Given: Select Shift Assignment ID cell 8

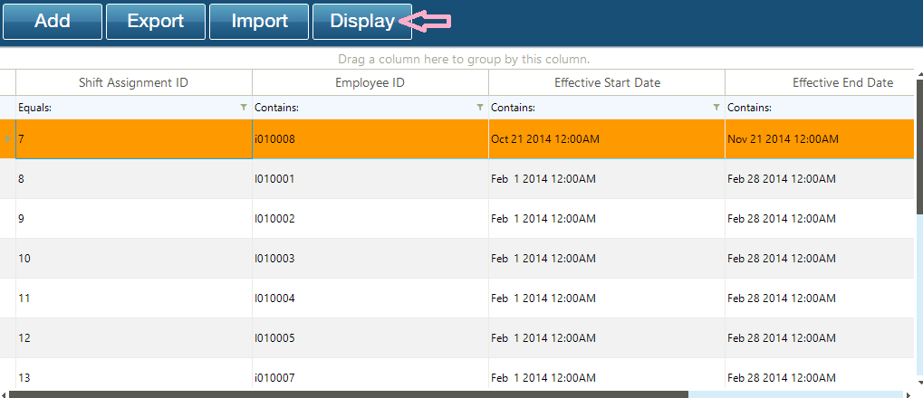Looking at the screenshot, I should click(x=134, y=179).
